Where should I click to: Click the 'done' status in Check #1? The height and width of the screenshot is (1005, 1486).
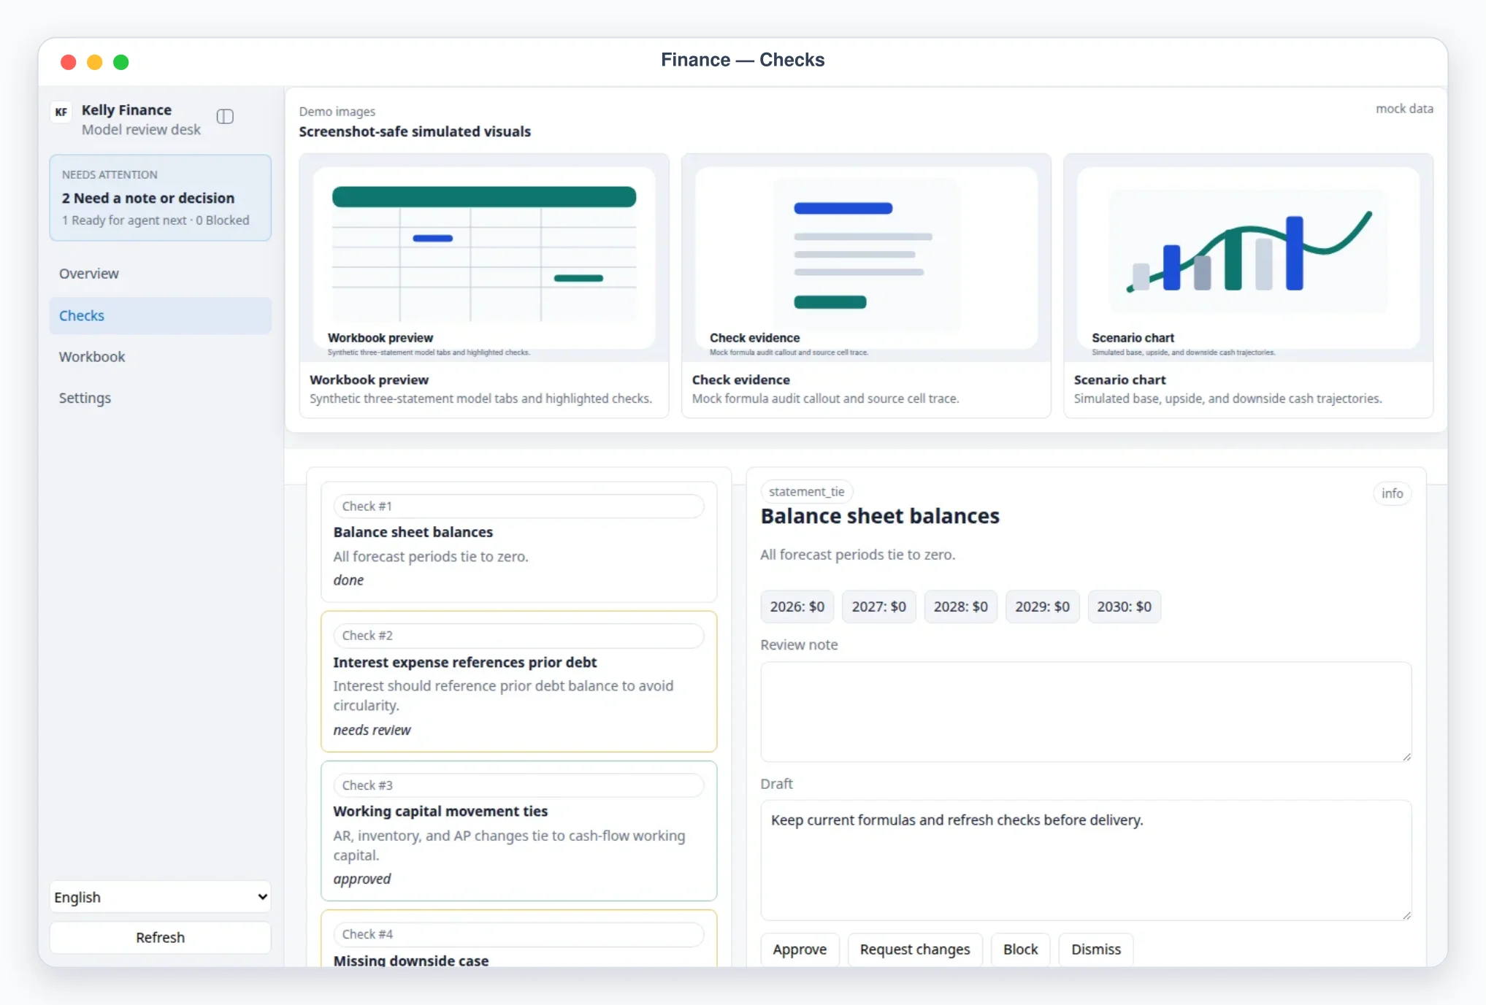tap(348, 580)
